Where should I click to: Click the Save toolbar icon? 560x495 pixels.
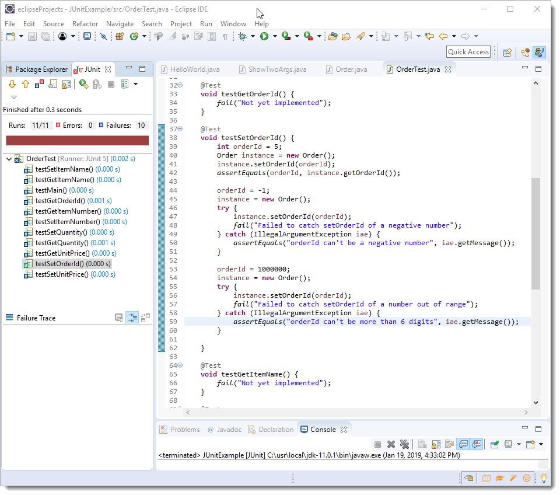[33, 36]
